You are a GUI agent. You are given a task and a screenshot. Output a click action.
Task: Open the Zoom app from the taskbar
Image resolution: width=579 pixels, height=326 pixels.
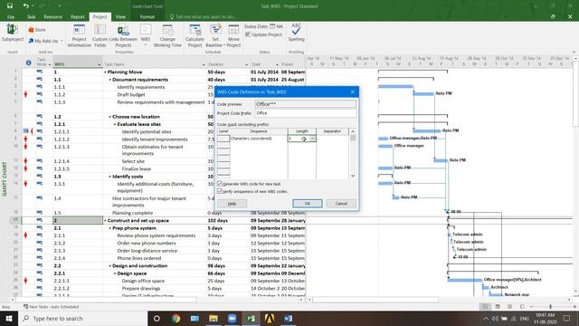coord(233,318)
